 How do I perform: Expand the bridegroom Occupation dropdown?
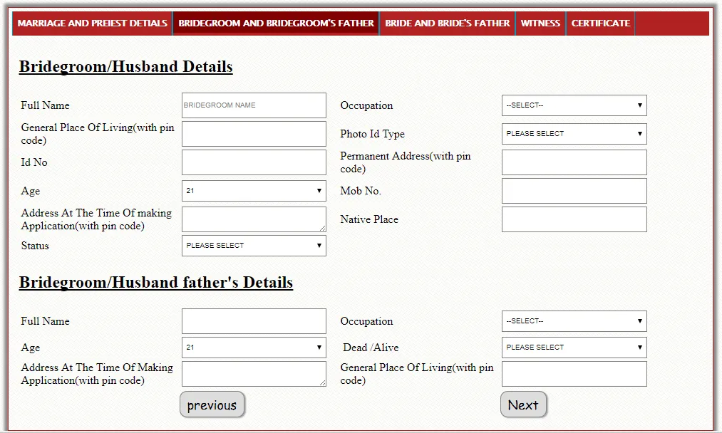(x=574, y=105)
